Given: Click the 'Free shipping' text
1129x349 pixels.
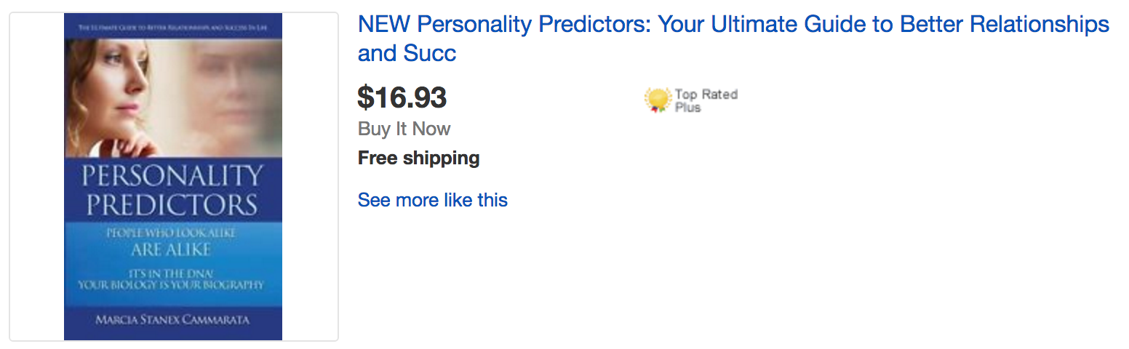Looking at the screenshot, I should click(x=418, y=158).
